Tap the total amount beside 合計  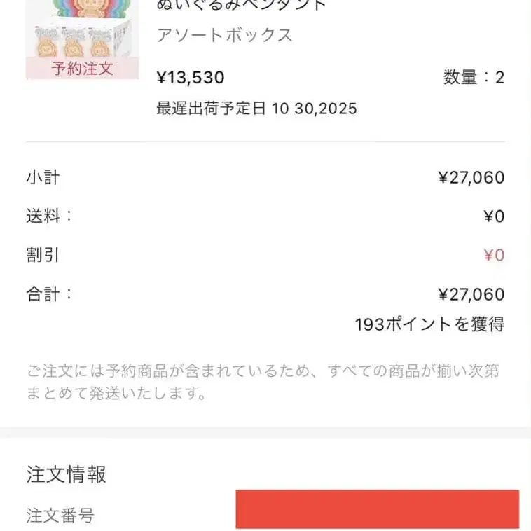pos(471,294)
